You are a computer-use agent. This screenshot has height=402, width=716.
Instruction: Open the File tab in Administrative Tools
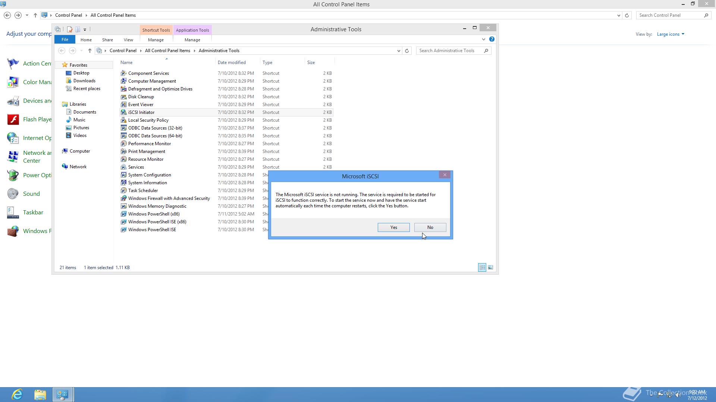pos(65,39)
